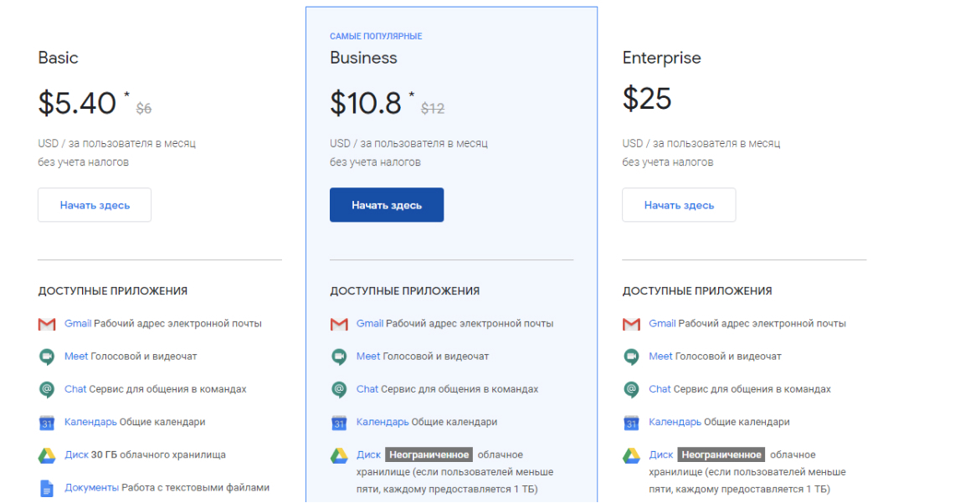The image size is (955, 503).
Task: Click the Диск icon in the Business plan
Action: point(339,454)
